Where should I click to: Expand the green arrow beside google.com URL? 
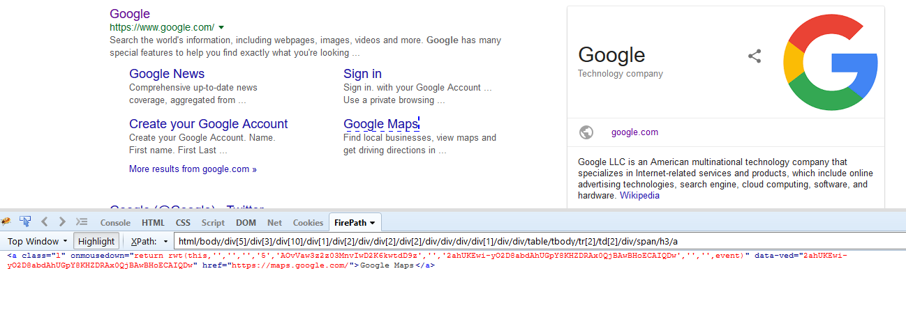(221, 28)
